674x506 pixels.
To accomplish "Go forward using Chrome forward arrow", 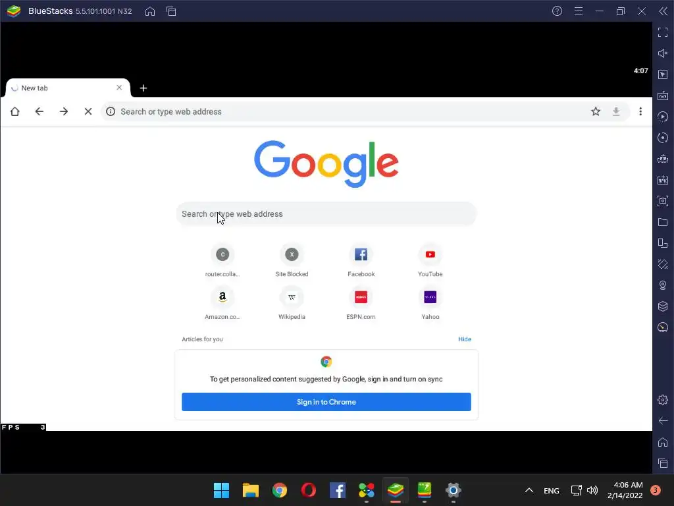I will point(64,111).
